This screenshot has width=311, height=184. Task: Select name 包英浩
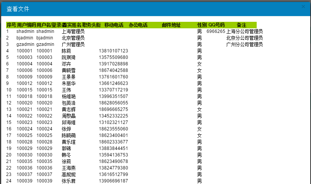(68, 103)
